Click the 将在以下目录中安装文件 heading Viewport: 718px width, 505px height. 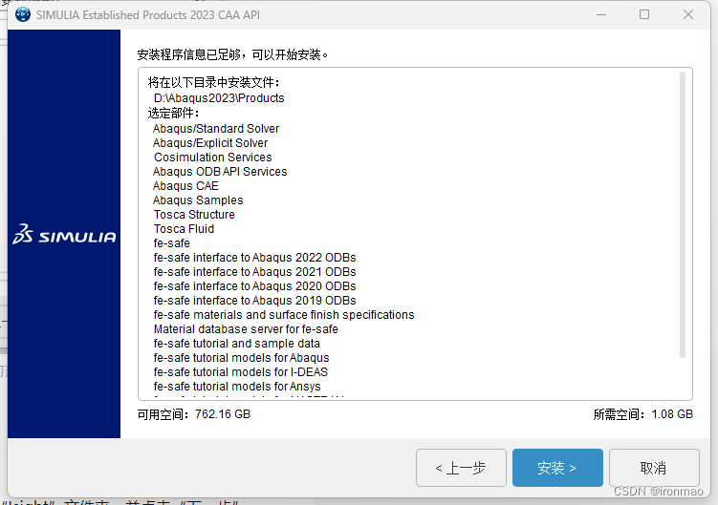(214, 83)
